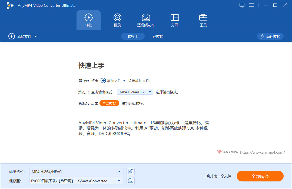Click the small orange 全部转换 in step 3

[109, 103]
